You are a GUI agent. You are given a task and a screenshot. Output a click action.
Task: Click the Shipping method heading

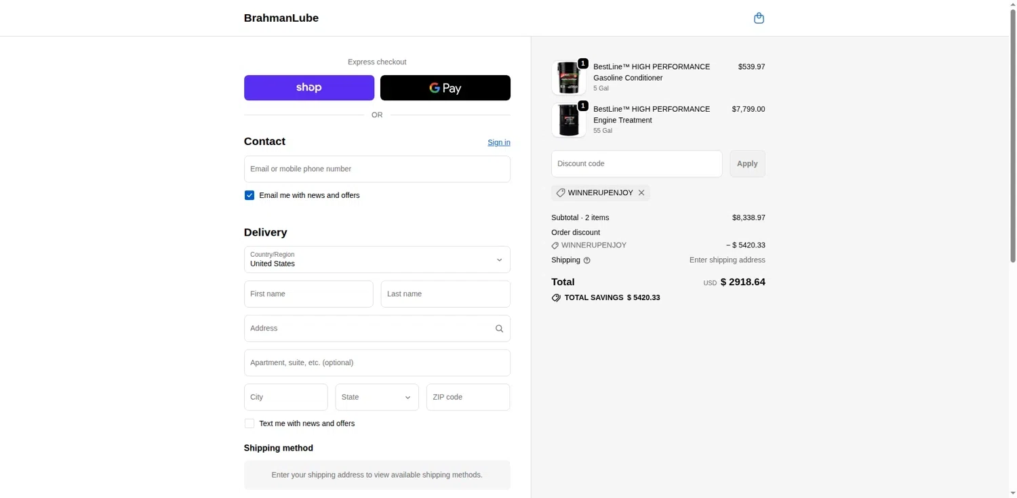(x=279, y=449)
